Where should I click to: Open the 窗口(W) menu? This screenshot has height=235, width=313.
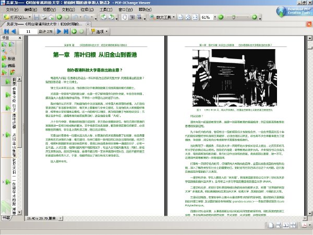click(126, 9)
